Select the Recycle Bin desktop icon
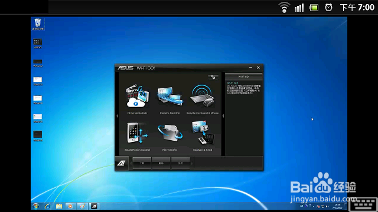Viewport: 378px width, 212px height. click(x=38, y=24)
